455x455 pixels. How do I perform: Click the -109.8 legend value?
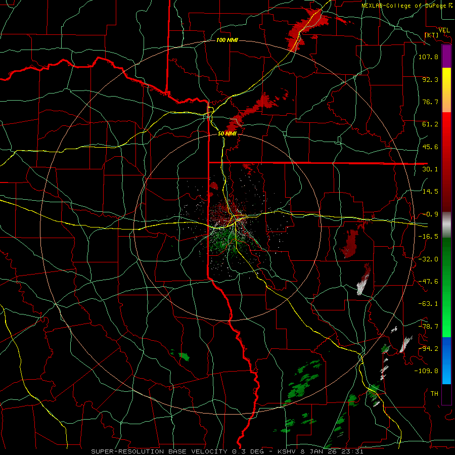426,371
